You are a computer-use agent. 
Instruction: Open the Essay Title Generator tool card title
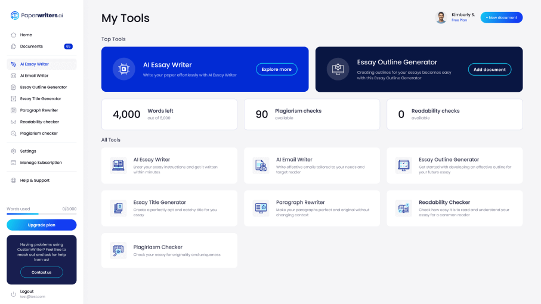[159, 202]
